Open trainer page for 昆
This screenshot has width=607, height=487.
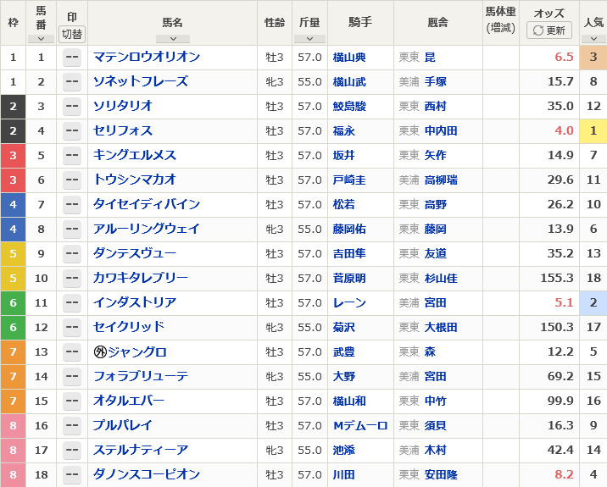430,58
